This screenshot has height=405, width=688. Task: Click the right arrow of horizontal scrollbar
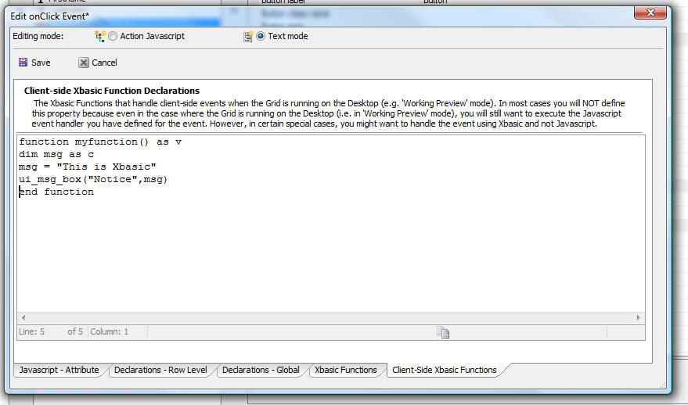(x=639, y=317)
